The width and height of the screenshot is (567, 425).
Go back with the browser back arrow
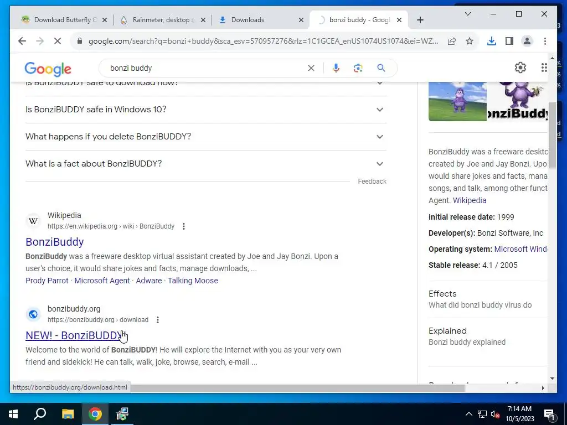[x=22, y=41]
